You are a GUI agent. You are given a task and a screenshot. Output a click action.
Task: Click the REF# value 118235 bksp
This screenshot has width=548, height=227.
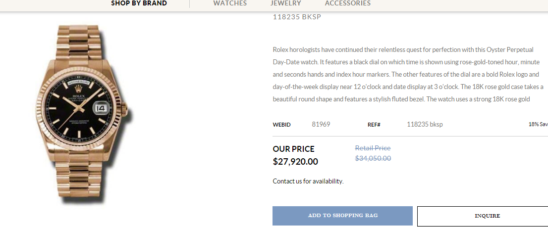pos(425,124)
